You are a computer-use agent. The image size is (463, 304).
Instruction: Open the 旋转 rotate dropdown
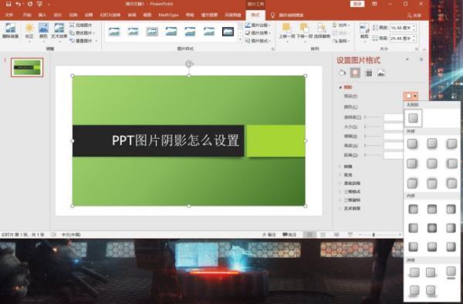coord(341,41)
